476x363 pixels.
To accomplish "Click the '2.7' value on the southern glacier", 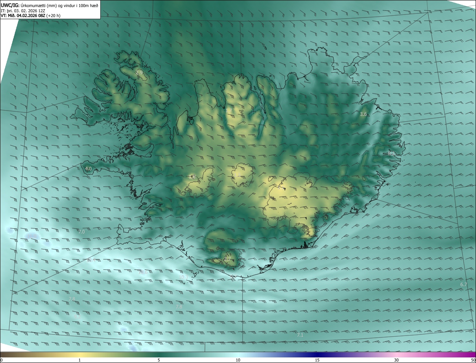I will pos(228,259).
